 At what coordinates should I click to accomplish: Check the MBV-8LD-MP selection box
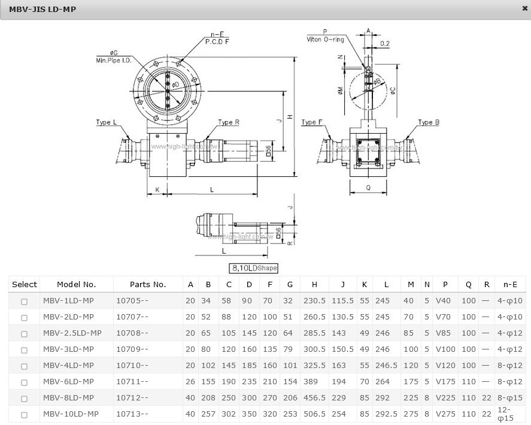[x=25, y=399]
